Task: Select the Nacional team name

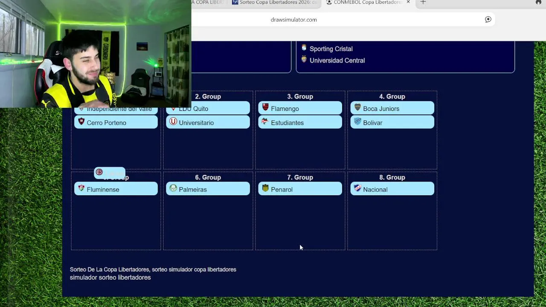Action: (x=375, y=190)
